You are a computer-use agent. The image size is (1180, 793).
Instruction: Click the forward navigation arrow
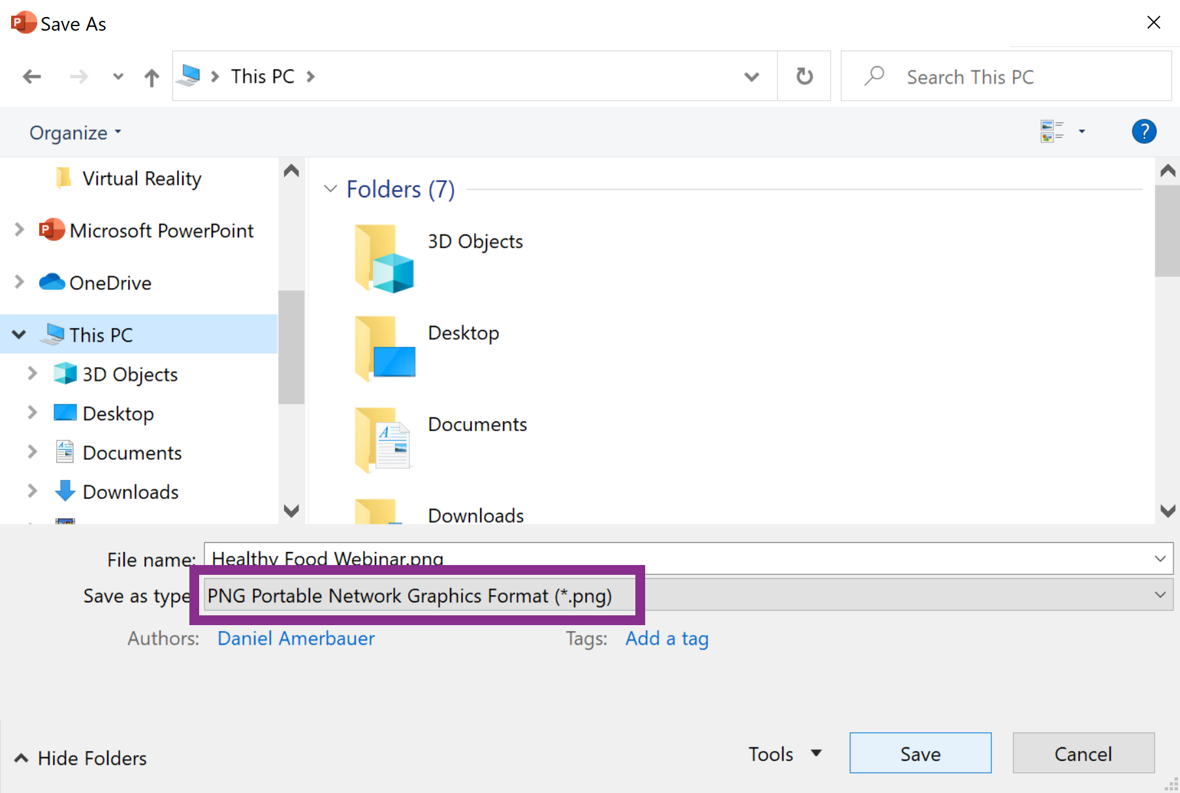78,77
